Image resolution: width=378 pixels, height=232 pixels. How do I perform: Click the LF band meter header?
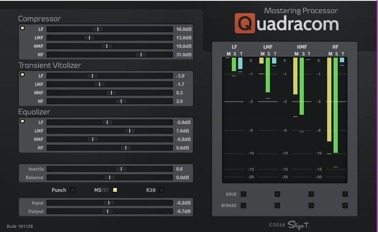point(234,47)
